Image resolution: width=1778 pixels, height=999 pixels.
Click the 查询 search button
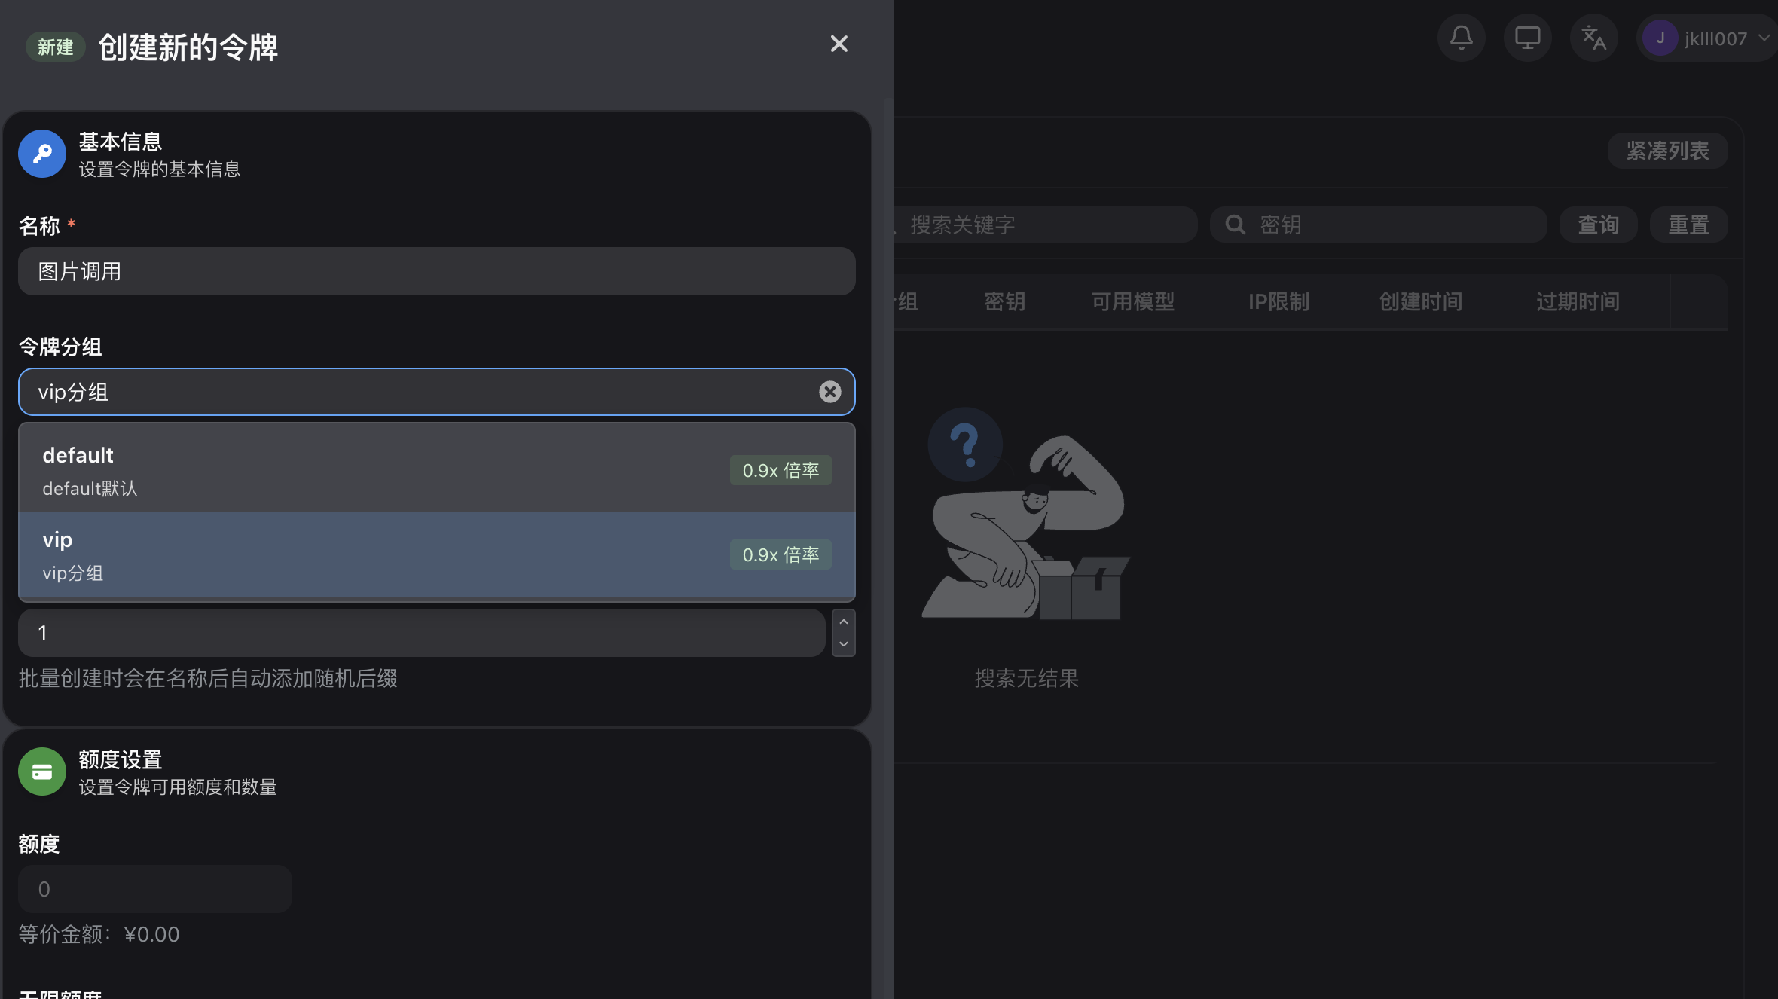click(x=1598, y=225)
